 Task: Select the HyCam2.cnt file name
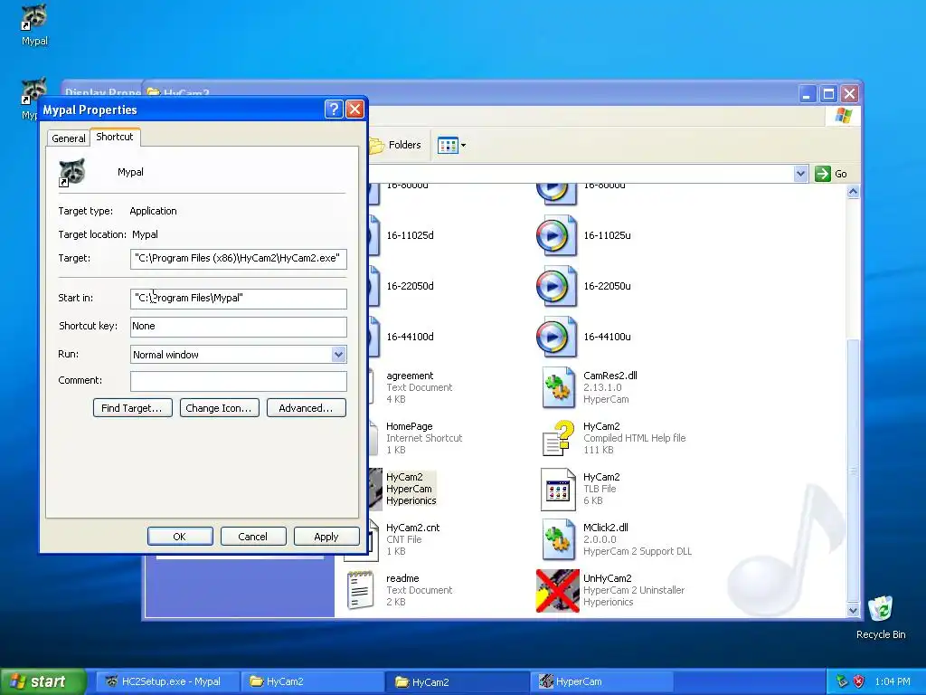[x=412, y=528]
